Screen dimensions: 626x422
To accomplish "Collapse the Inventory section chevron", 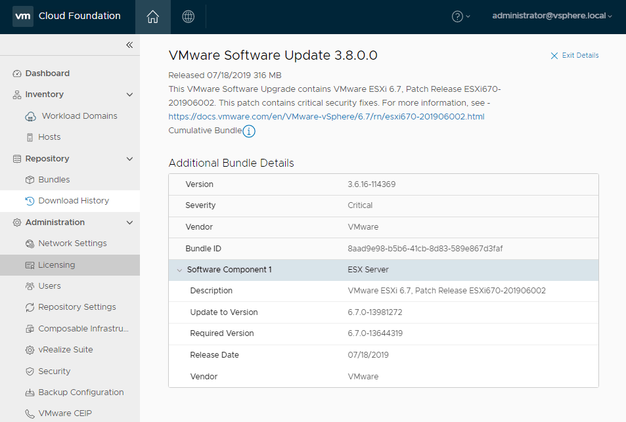I will [x=129, y=95].
